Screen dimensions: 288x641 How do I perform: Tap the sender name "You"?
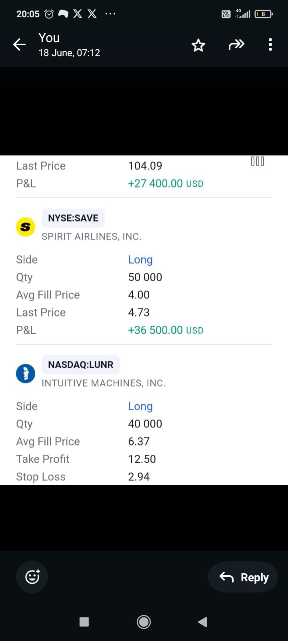pos(49,38)
